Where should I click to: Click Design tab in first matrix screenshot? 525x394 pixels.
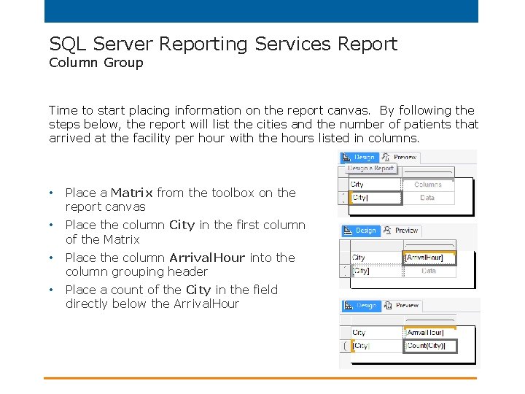(x=359, y=157)
